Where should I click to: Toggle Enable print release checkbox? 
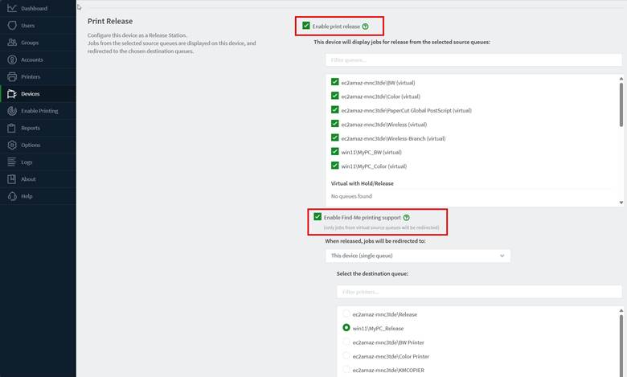tap(306, 26)
